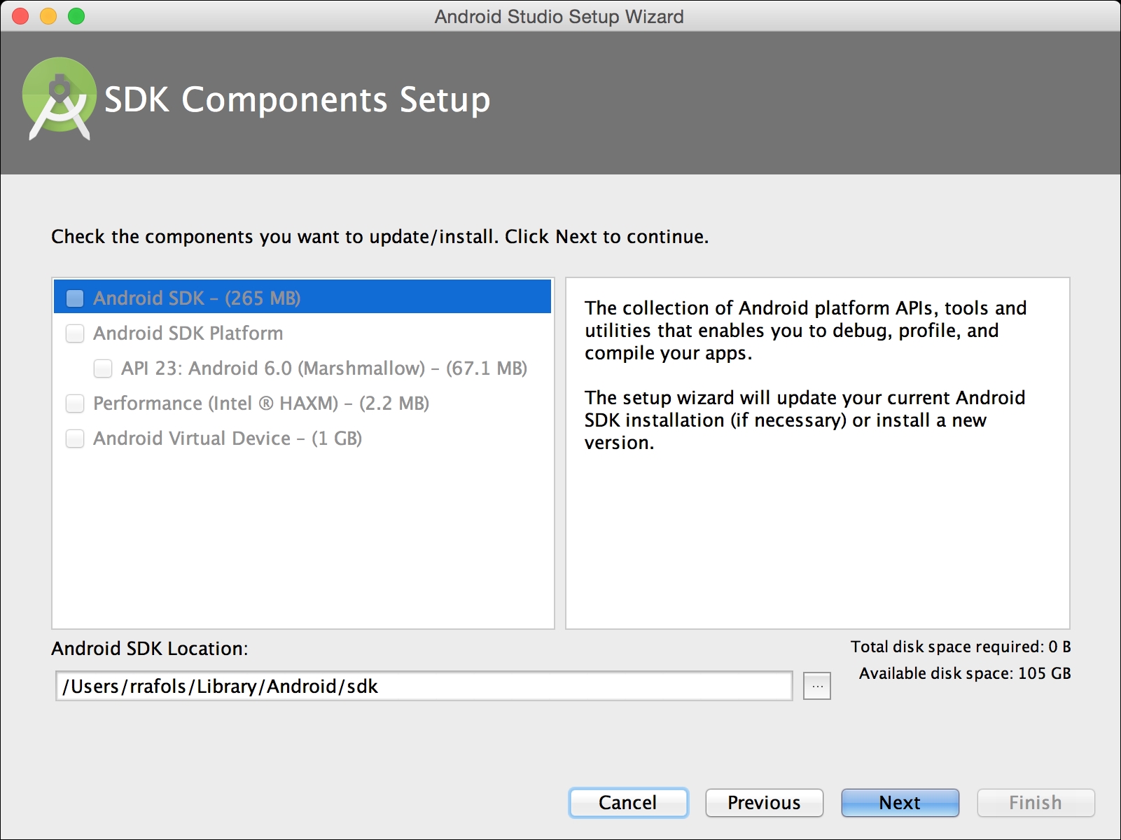The width and height of the screenshot is (1121, 840).
Task: Click the green zoom window button
Action: coord(76,16)
